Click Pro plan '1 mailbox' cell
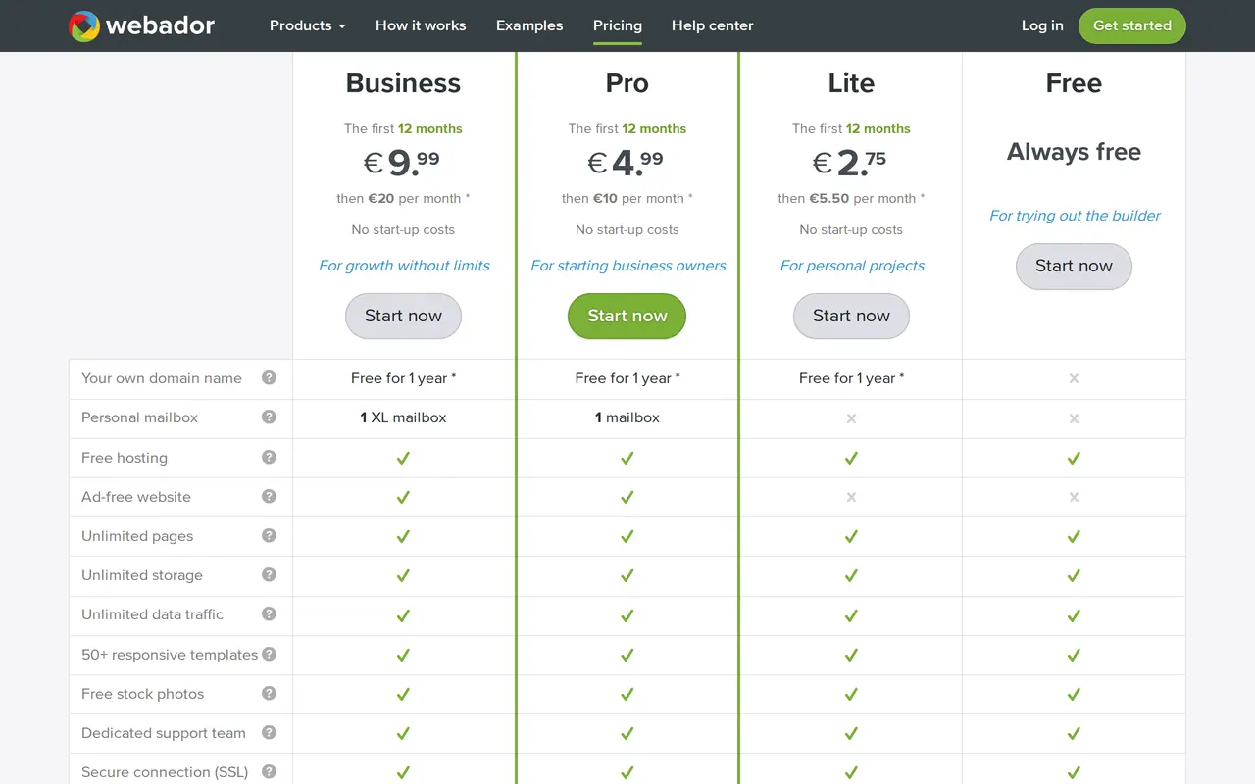 point(627,417)
